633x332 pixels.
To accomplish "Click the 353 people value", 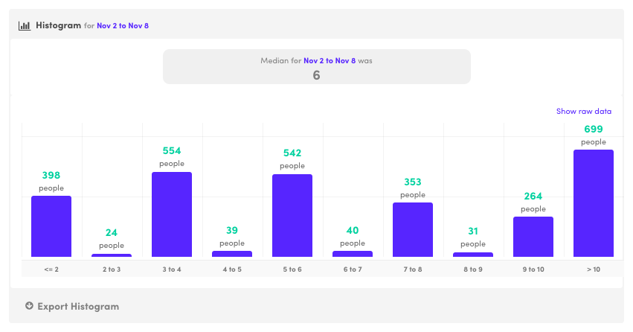I will [413, 182].
